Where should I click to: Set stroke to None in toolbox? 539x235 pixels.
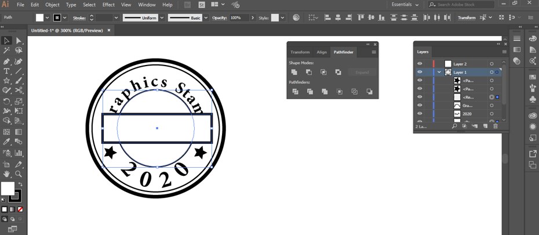(x=20, y=209)
